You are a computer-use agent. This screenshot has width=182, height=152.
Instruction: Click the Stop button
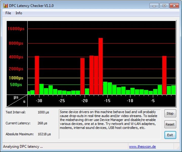tap(170, 113)
